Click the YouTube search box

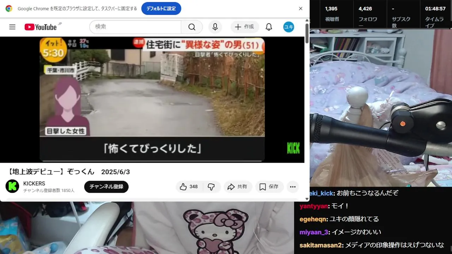pyautogui.click(x=136, y=27)
